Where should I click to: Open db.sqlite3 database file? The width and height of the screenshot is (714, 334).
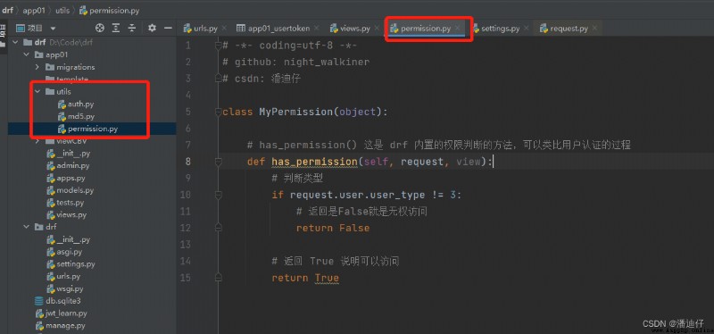pyautogui.click(x=58, y=301)
